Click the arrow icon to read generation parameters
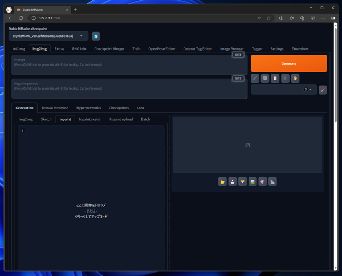 click(x=255, y=78)
